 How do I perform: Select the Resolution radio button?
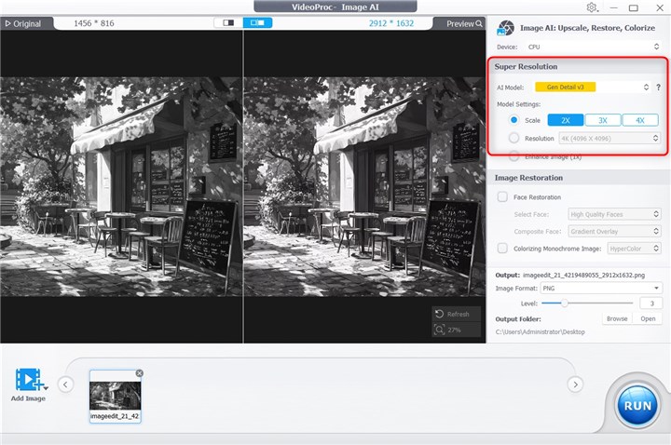(512, 138)
